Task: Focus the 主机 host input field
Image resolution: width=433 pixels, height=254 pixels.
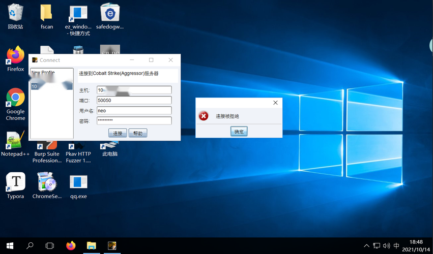Action: coord(134,90)
